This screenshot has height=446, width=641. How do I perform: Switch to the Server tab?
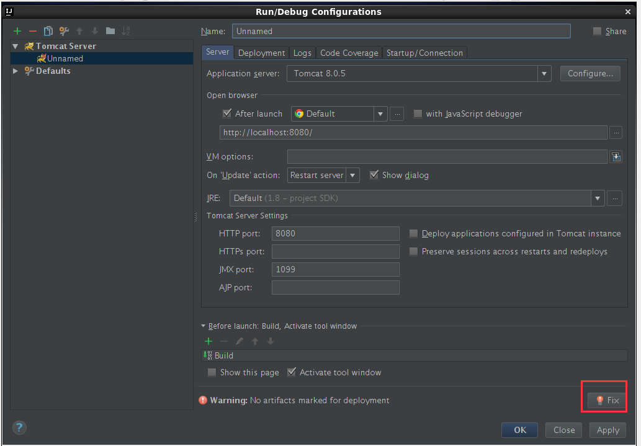point(217,52)
